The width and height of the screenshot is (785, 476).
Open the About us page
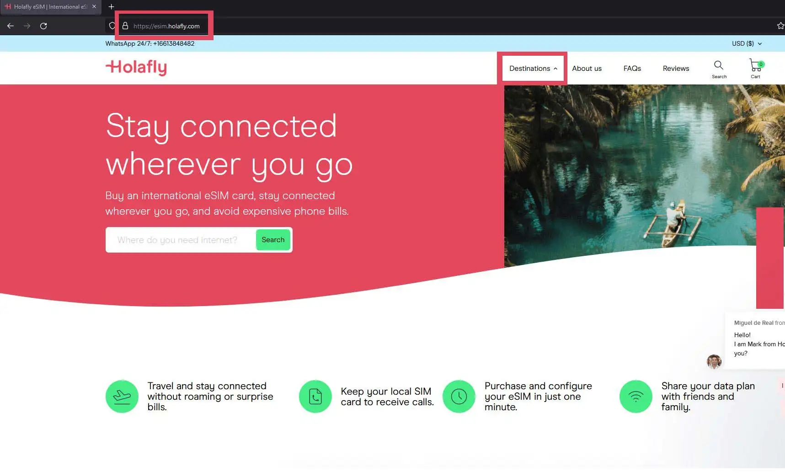[x=587, y=69]
